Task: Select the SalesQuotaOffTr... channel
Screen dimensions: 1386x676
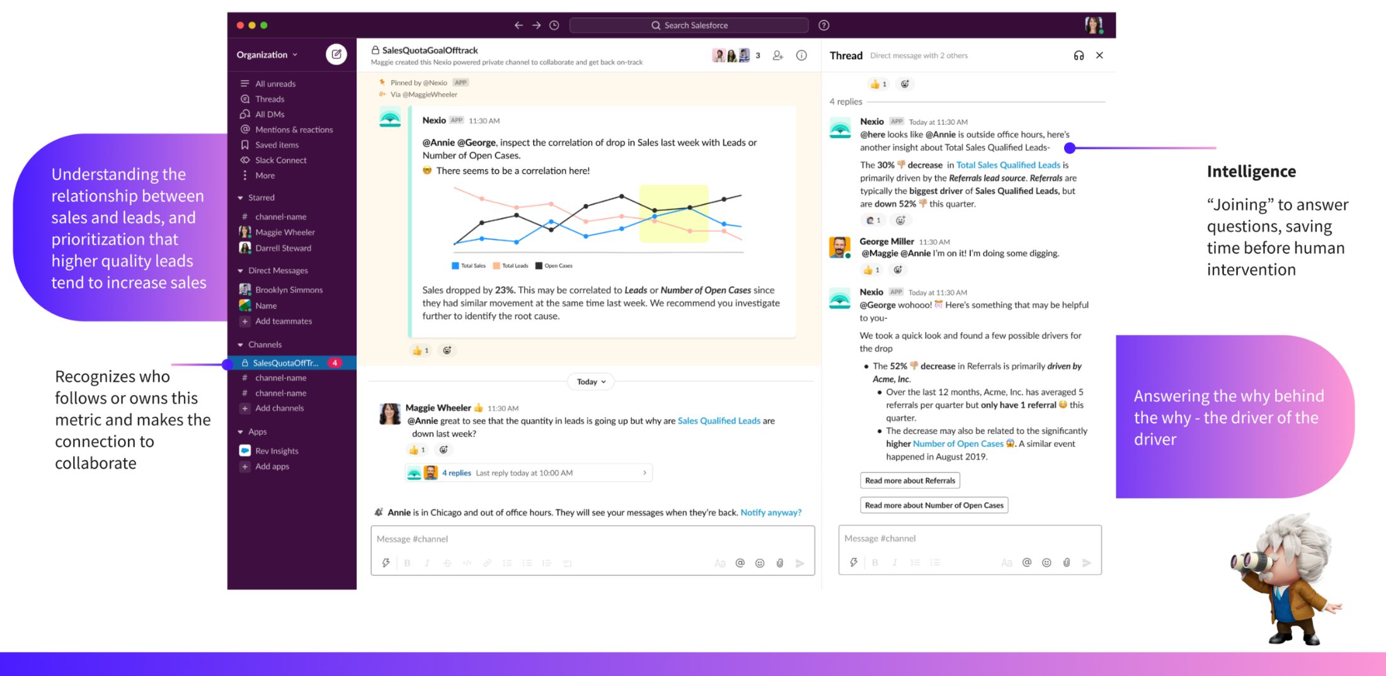Action: pyautogui.click(x=292, y=363)
